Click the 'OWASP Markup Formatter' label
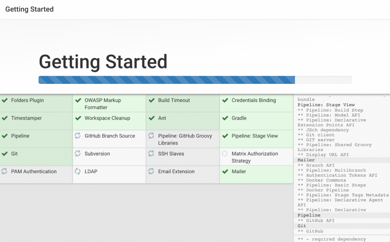This screenshot has width=390, height=242. click(103, 104)
